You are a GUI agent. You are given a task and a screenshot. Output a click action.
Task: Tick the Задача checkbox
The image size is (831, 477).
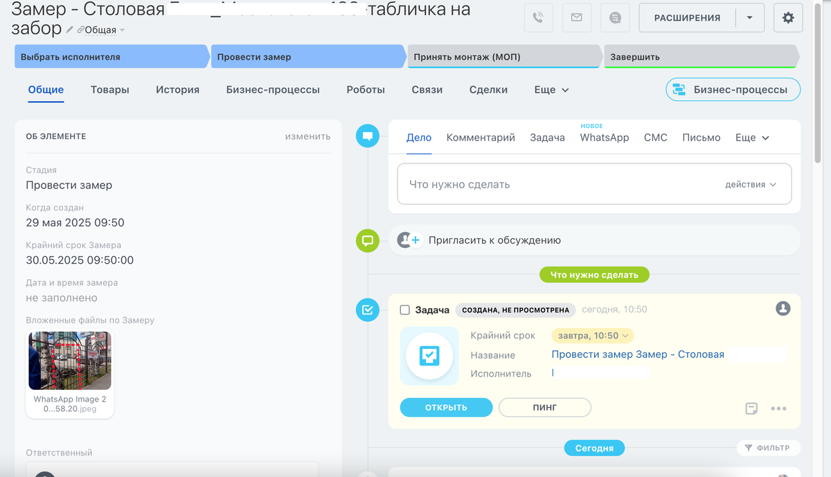tap(405, 310)
